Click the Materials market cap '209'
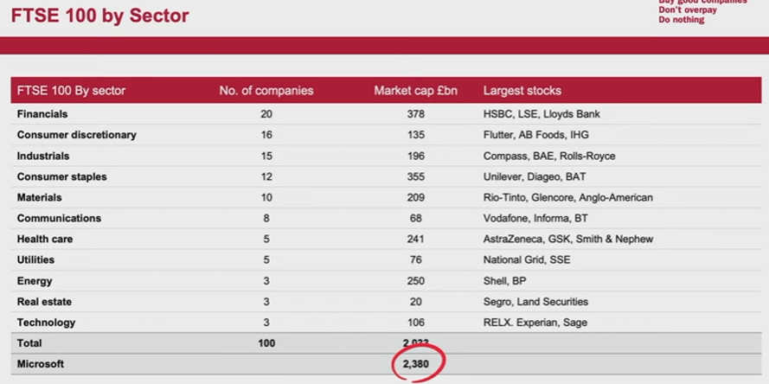Viewport: 769px width, 384px height. point(415,198)
